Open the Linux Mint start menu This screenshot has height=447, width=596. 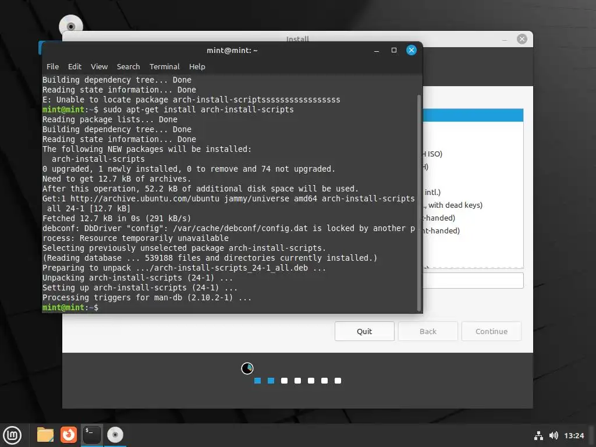pos(12,435)
